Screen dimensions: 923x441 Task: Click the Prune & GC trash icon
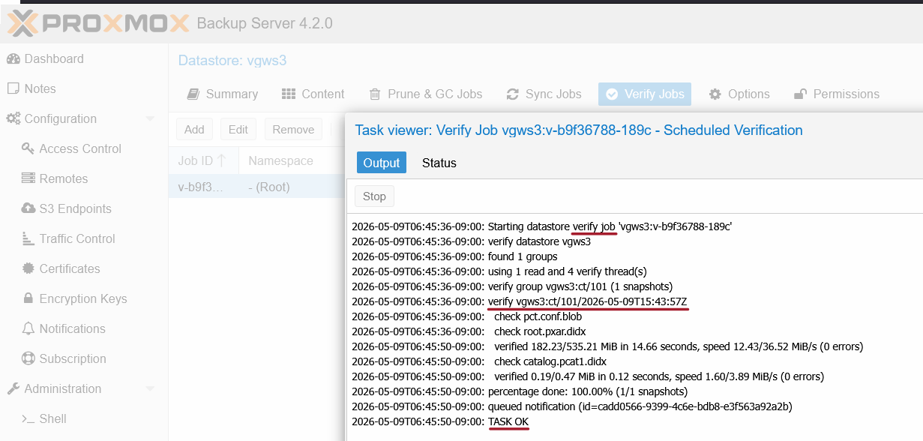(375, 94)
